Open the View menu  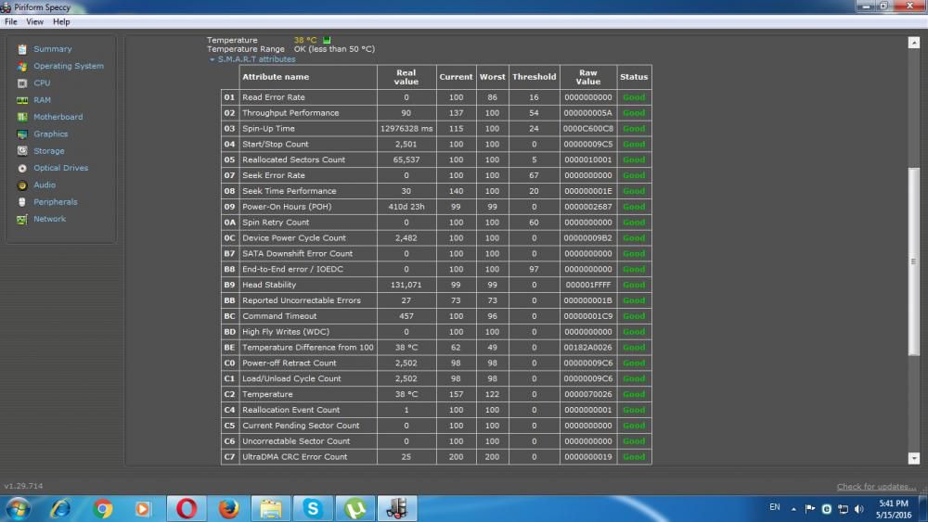[x=35, y=21]
